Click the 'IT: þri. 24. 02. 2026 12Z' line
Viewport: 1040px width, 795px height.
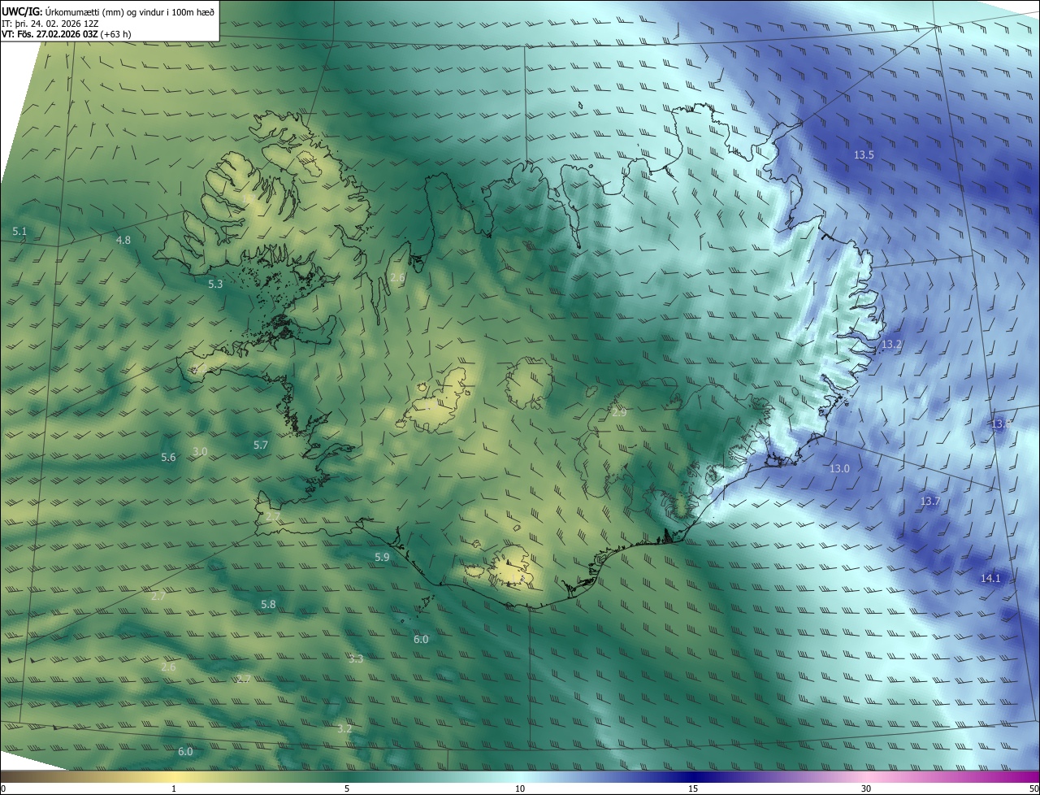pyautogui.click(x=50, y=23)
